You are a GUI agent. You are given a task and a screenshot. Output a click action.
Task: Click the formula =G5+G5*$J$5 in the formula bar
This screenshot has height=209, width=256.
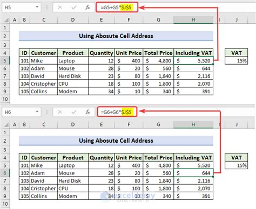(x=116, y=8)
